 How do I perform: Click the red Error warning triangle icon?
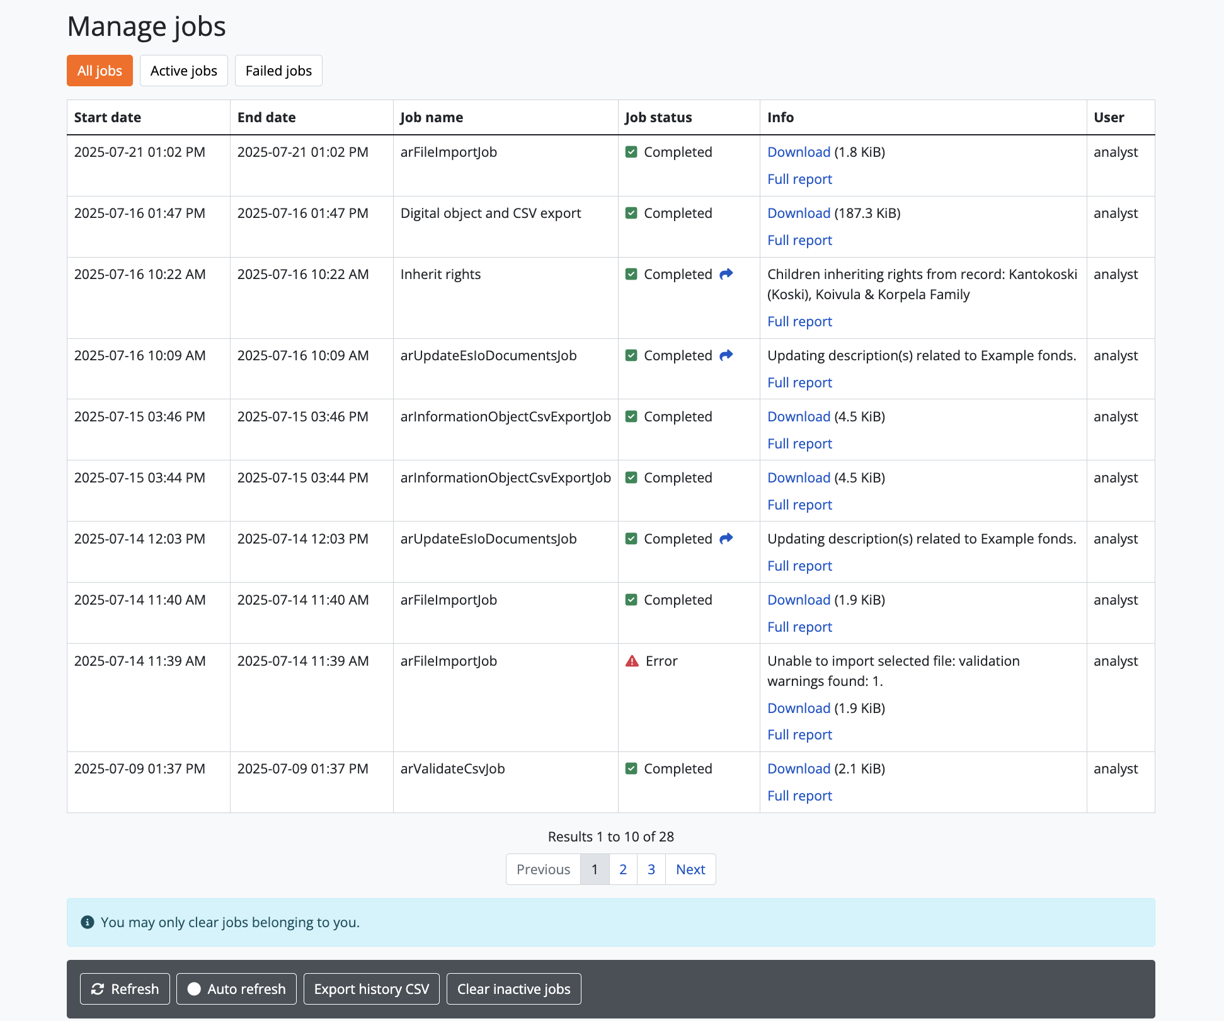[x=632, y=661]
